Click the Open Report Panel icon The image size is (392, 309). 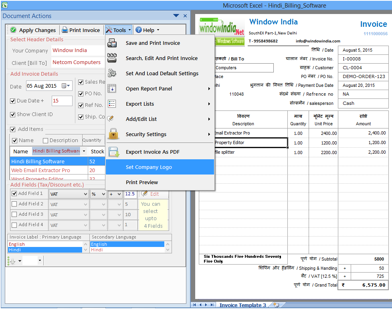(111, 88)
